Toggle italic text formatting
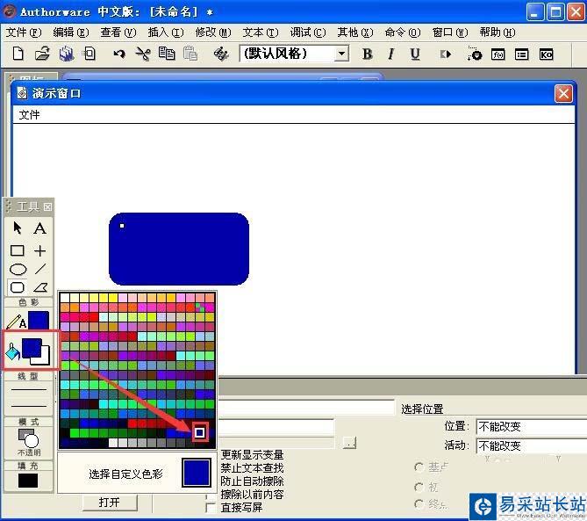This screenshot has width=587, height=521. point(390,54)
